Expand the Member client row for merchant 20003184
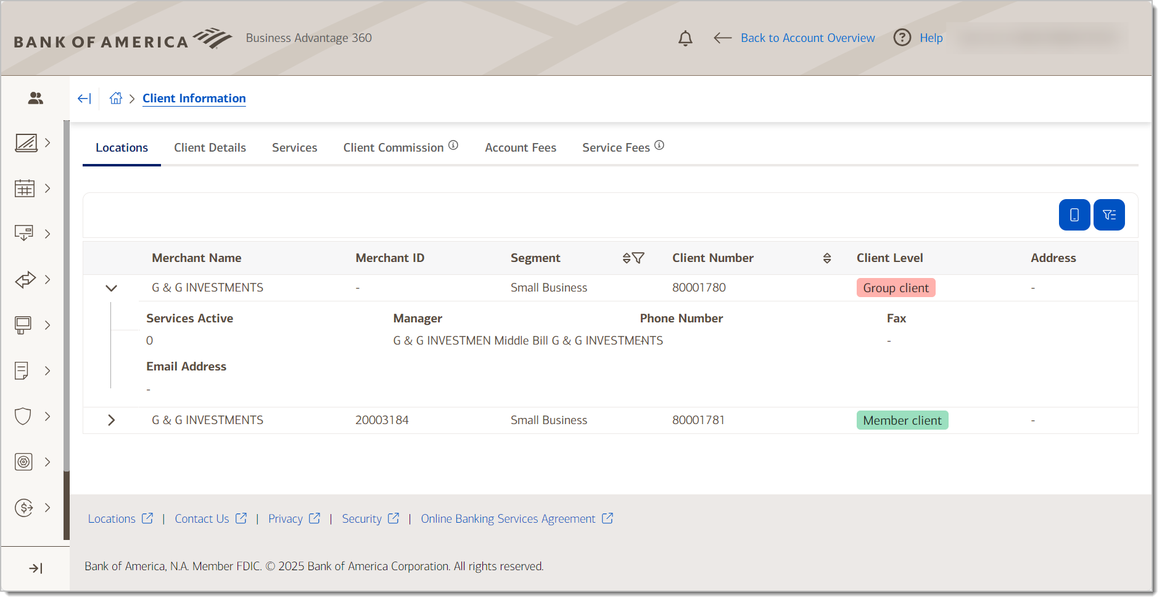The height and width of the screenshot is (601, 1162). (x=112, y=420)
